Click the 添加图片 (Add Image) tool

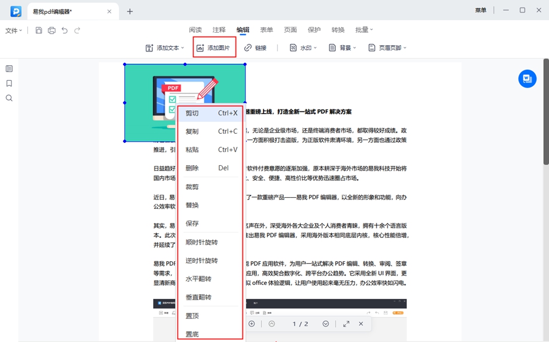213,47
